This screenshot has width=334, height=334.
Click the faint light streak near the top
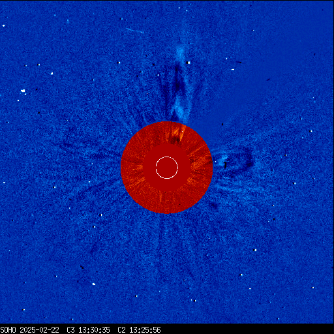[135, 31]
